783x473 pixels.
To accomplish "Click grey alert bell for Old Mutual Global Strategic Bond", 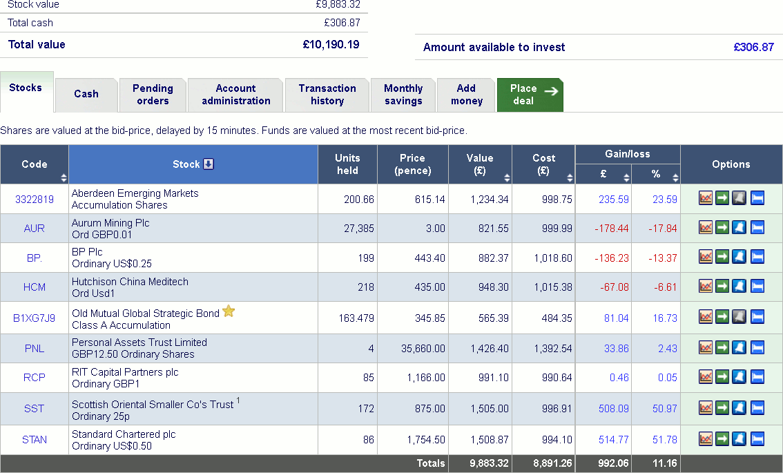I will click(x=739, y=317).
